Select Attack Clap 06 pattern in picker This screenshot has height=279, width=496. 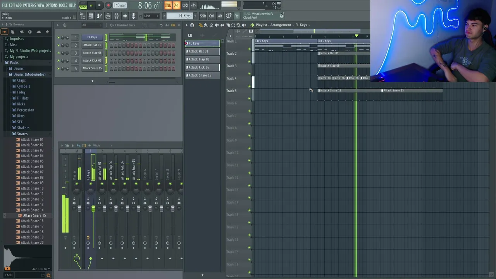point(203,59)
